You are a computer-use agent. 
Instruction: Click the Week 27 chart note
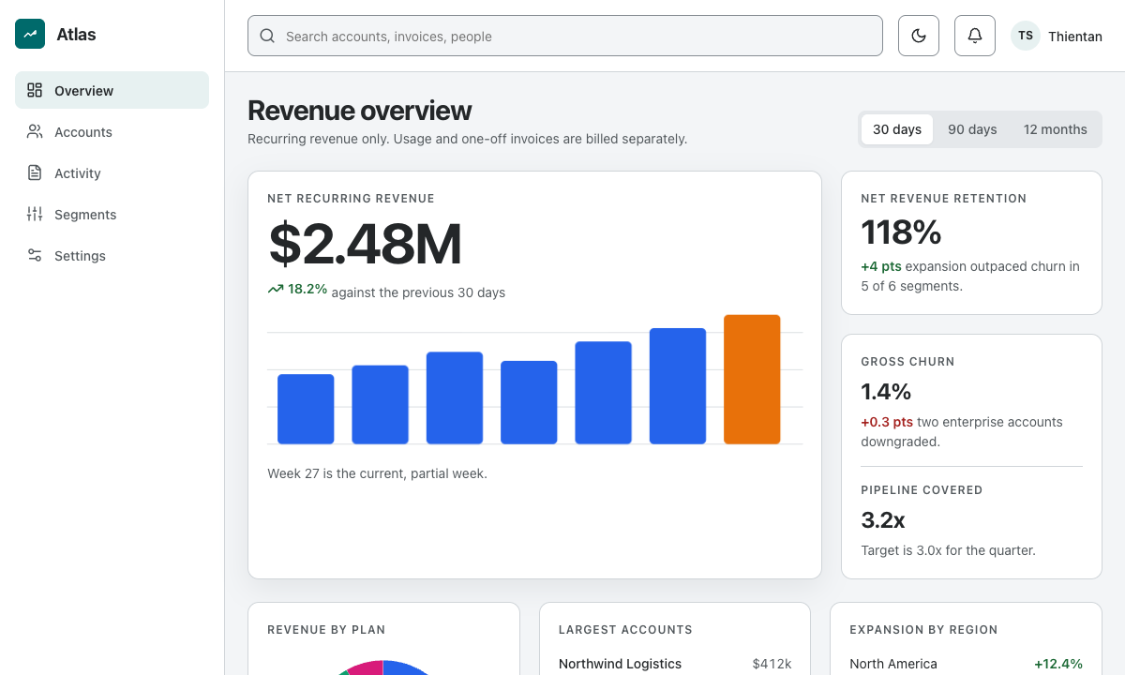coord(377,473)
